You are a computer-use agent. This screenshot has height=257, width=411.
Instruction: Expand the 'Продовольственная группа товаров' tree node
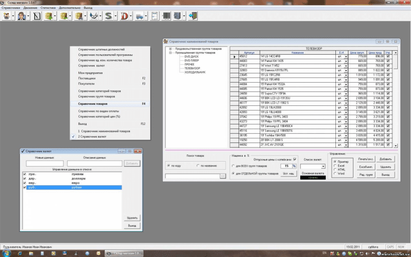pyautogui.click(x=170, y=49)
